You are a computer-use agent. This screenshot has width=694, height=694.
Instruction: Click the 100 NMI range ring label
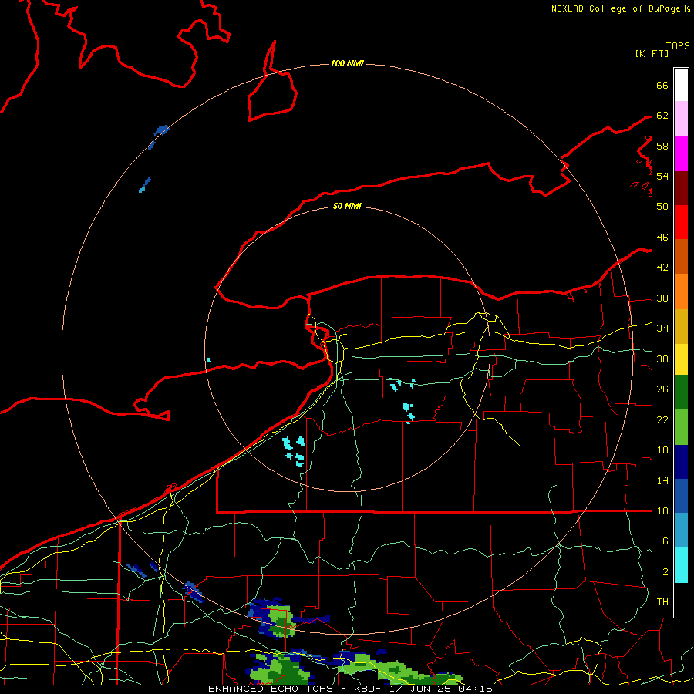click(x=347, y=63)
